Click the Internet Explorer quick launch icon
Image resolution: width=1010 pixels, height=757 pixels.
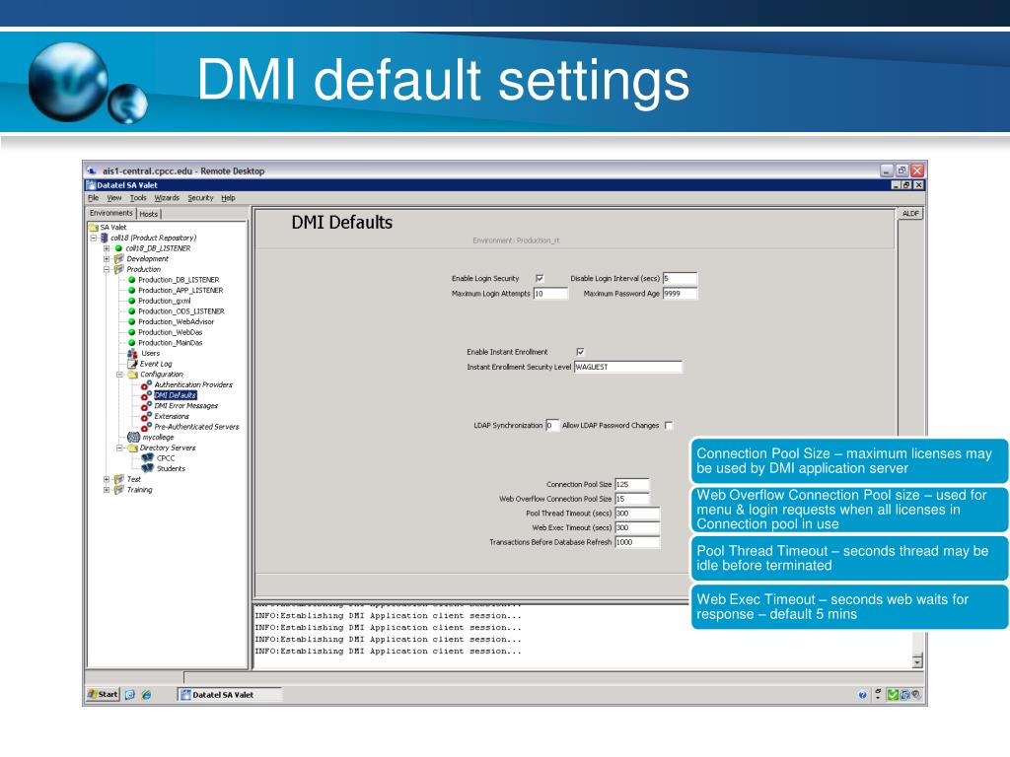(146, 695)
